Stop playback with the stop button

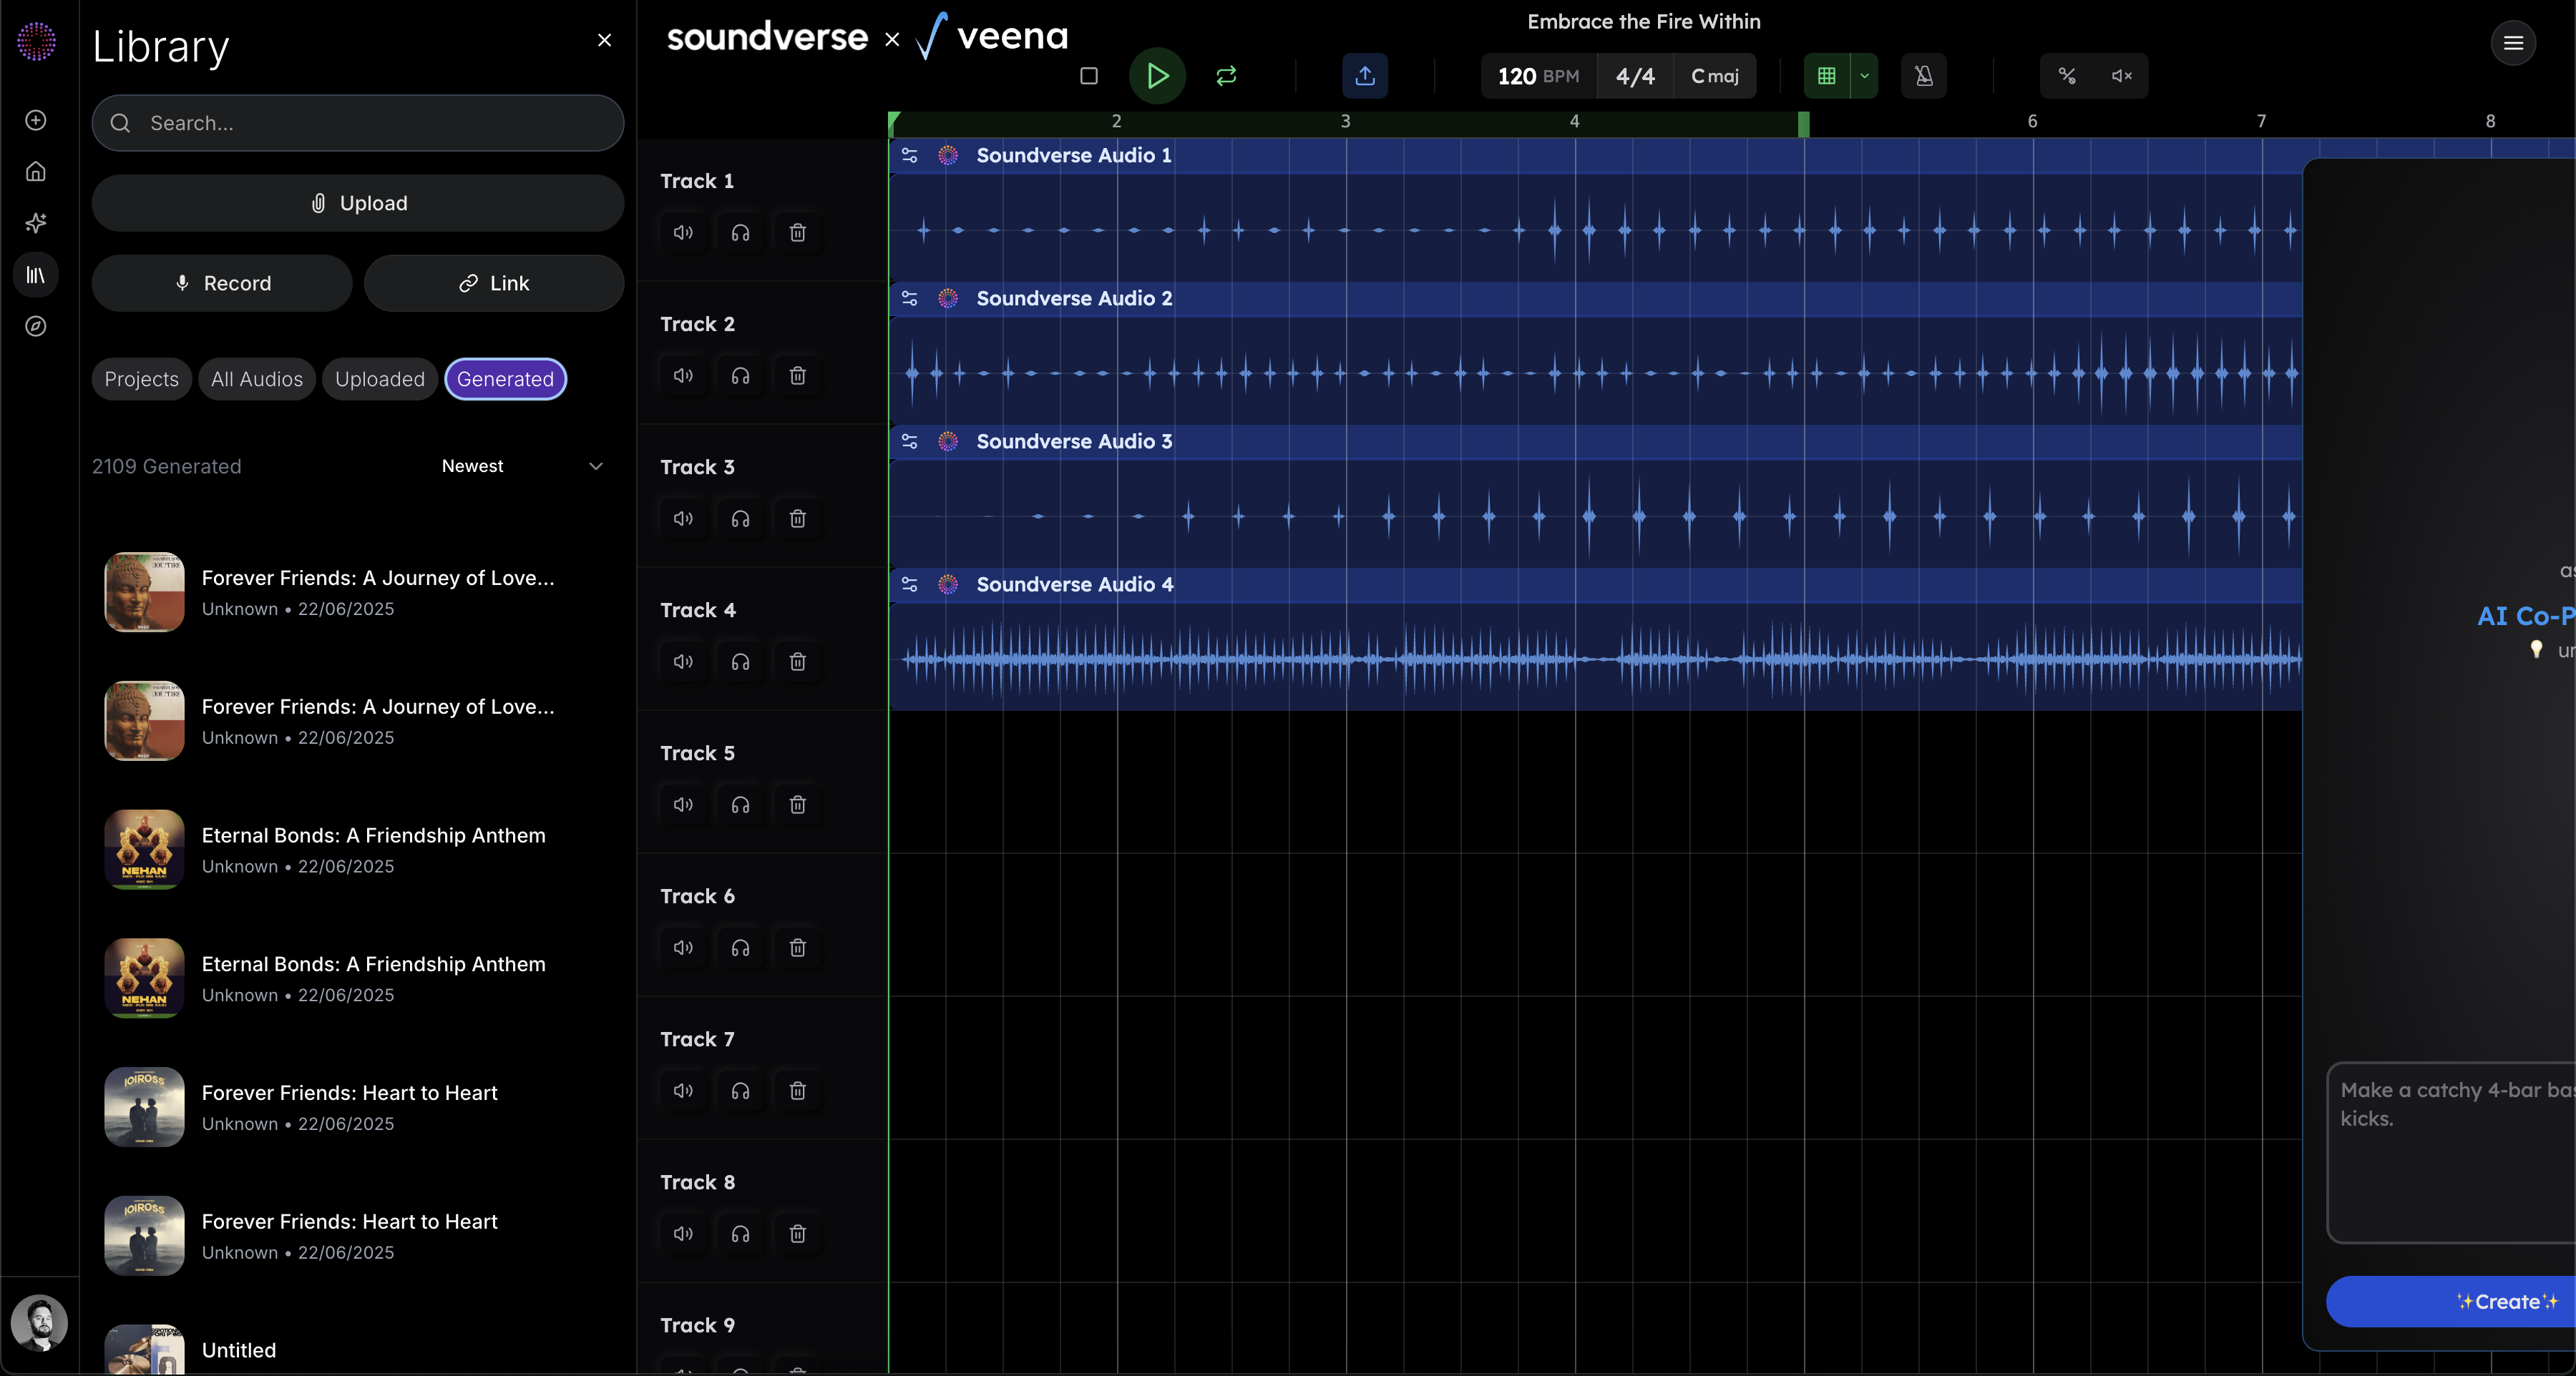coord(1089,76)
